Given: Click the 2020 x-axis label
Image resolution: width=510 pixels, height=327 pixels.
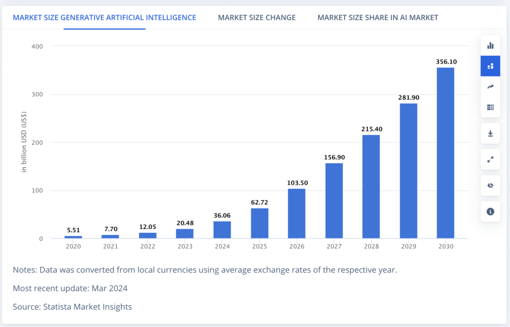Looking at the screenshot, I should 73,246.
